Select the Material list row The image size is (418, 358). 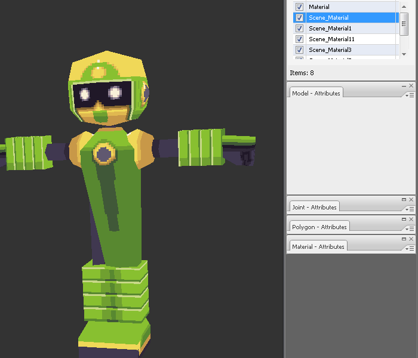click(346, 7)
